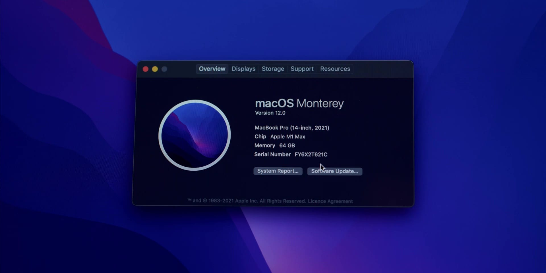This screenshot has width=546, height=273.
Task: Select the serial number FY6X2T621C
Action: [311, 154]
